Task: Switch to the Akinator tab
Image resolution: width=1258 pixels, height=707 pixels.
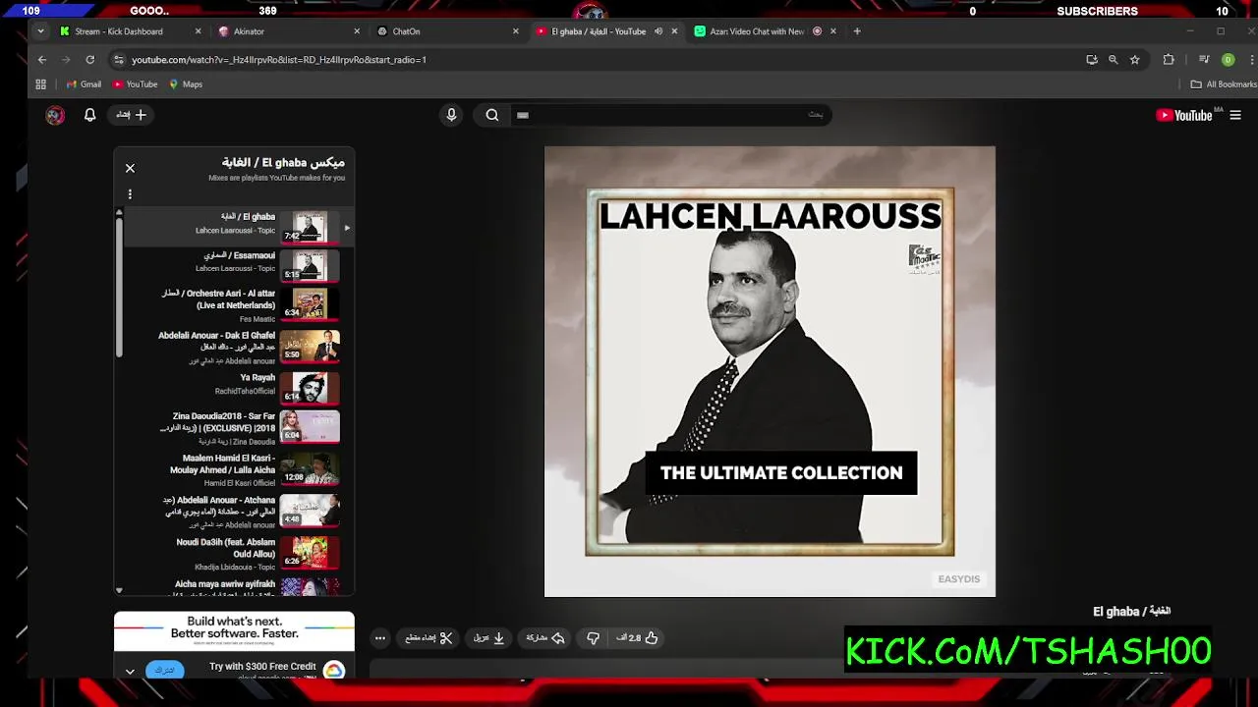Action: pyautogui.click(x=289, y=31)
